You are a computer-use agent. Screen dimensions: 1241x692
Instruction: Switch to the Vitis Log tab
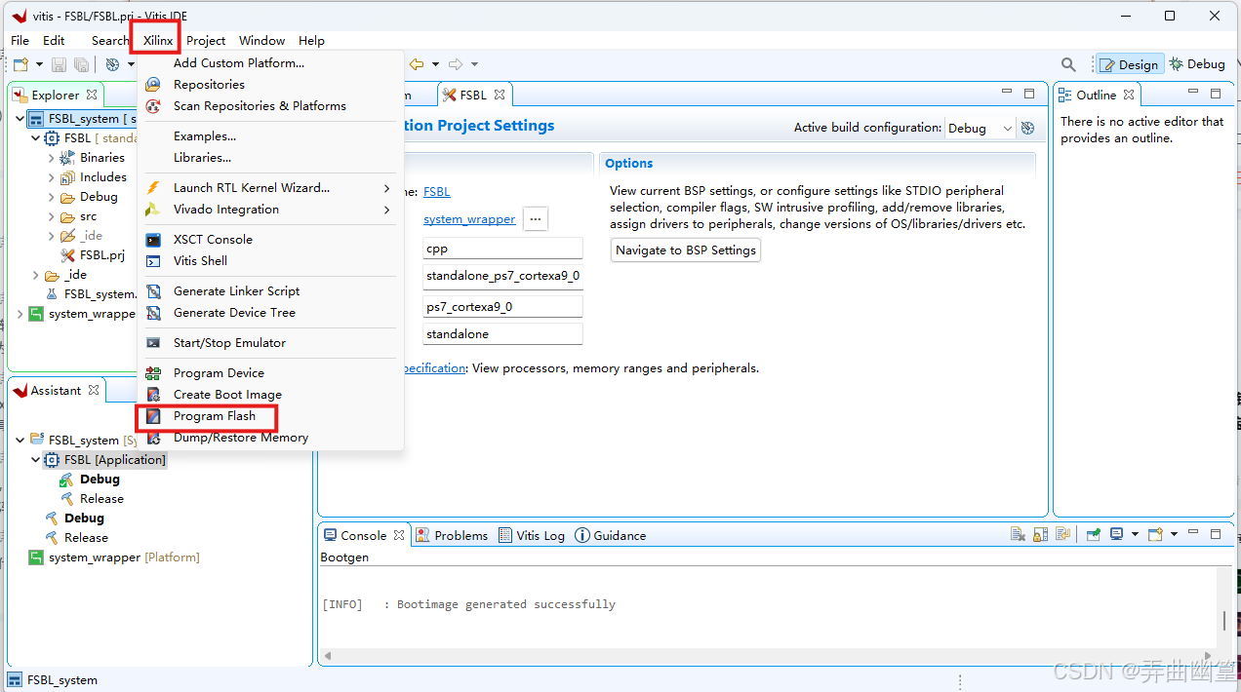532,535
